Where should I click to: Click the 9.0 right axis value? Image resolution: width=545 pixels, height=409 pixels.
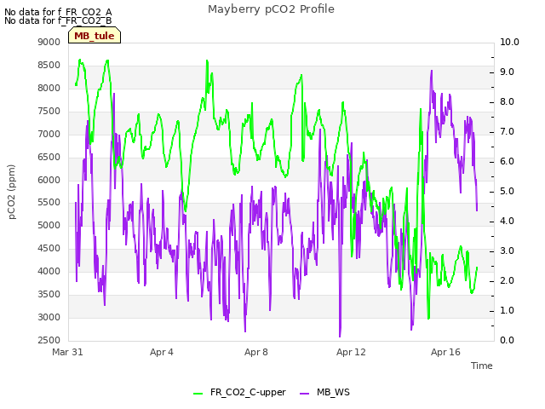pos(507,72)
